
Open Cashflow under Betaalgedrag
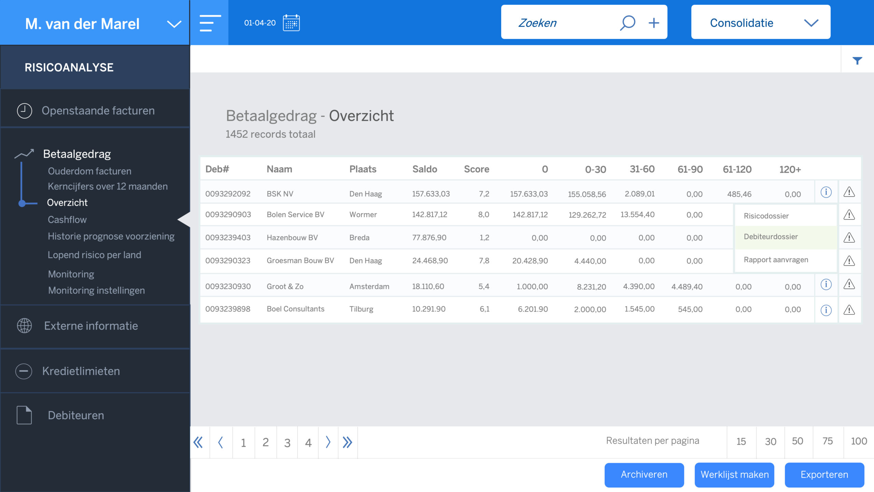67,219
